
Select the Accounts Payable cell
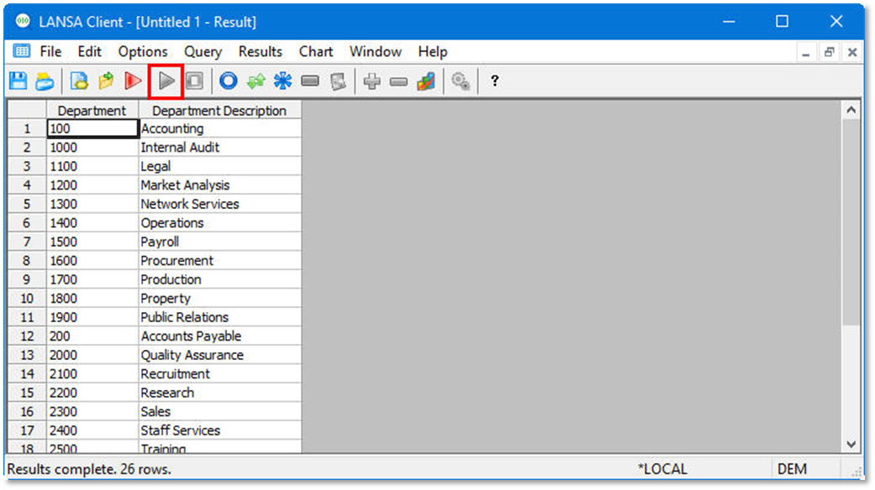(219, 336)
